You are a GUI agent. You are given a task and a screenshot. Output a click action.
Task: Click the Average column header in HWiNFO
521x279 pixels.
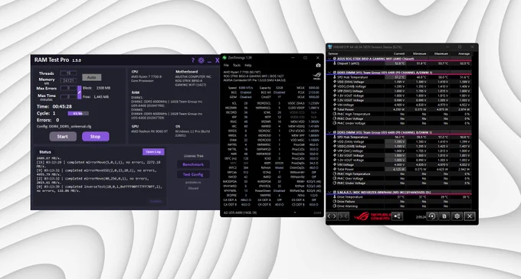pyautogui.click(x=464, y=54)
